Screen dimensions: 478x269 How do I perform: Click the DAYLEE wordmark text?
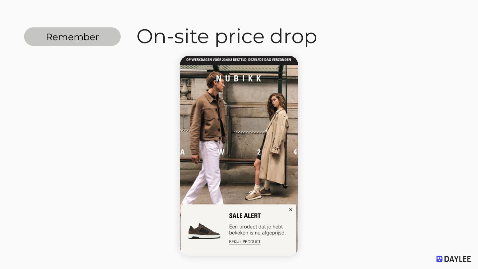457,259
